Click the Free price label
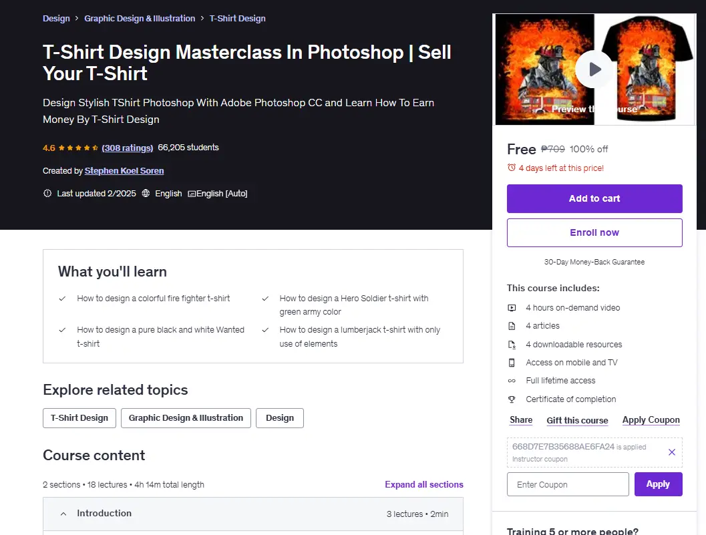This screenshot has width=706, height=535. 522,149
